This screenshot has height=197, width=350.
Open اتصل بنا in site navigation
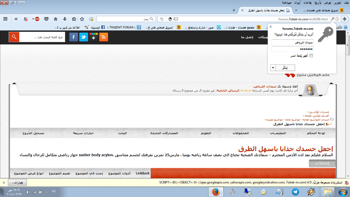coord(247,37)
